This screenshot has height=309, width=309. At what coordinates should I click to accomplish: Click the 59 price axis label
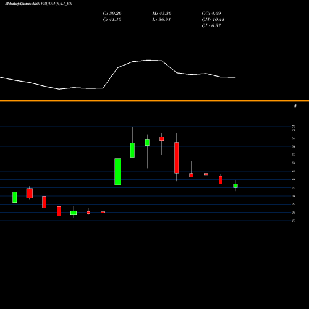coord(294,154)
